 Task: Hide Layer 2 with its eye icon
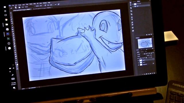pyautogui.click(x=139, y=63)
